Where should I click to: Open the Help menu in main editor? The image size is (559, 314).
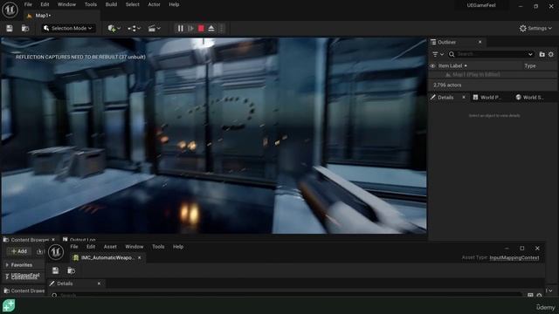(x=174, y=4)
